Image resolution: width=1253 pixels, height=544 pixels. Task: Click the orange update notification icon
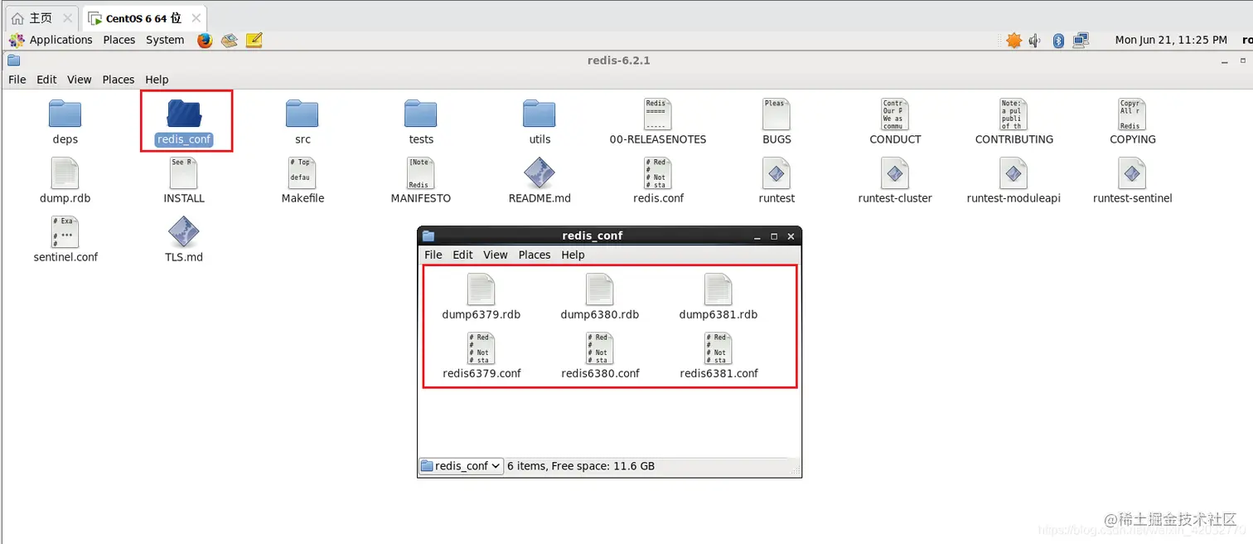point(1014,40)
